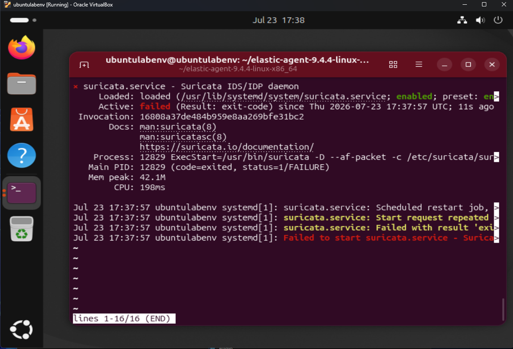513x349 pixels.
Task: Select the Terminal icon in dock
Action: [22, 193]
